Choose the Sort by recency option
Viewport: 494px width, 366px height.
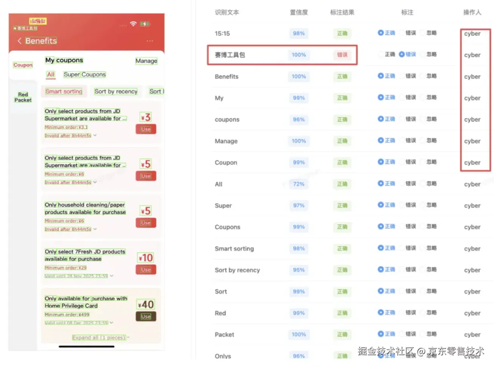click(116, 91)
